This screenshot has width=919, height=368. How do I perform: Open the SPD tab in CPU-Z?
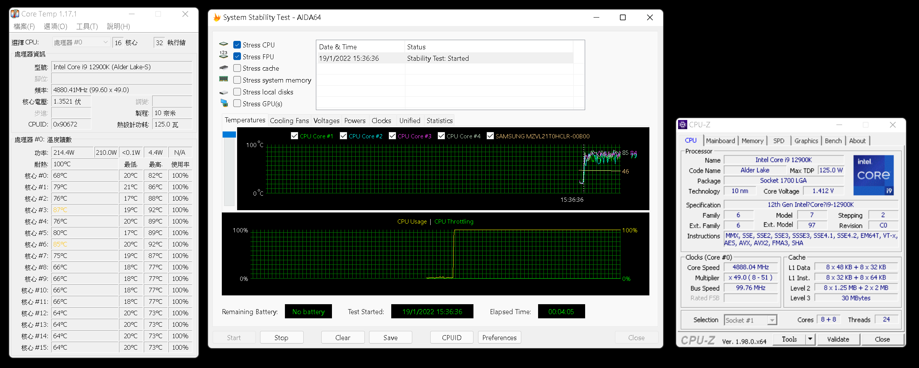pyautogui.click(x=779, y=141)
